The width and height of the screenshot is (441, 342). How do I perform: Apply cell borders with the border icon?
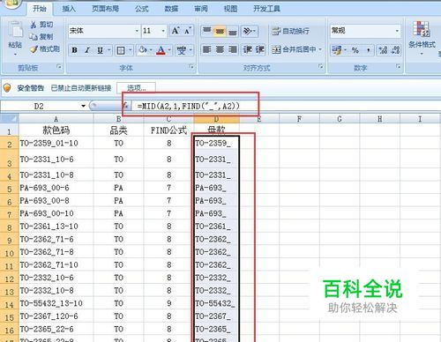(x=121, y=50)
